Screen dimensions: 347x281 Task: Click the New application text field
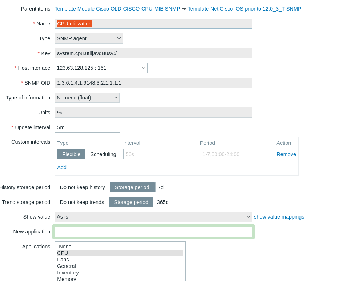tap(153, 232)
